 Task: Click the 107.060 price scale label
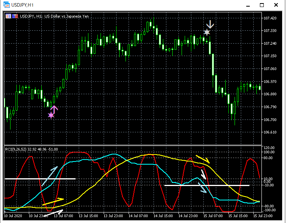tap(270, 68)
